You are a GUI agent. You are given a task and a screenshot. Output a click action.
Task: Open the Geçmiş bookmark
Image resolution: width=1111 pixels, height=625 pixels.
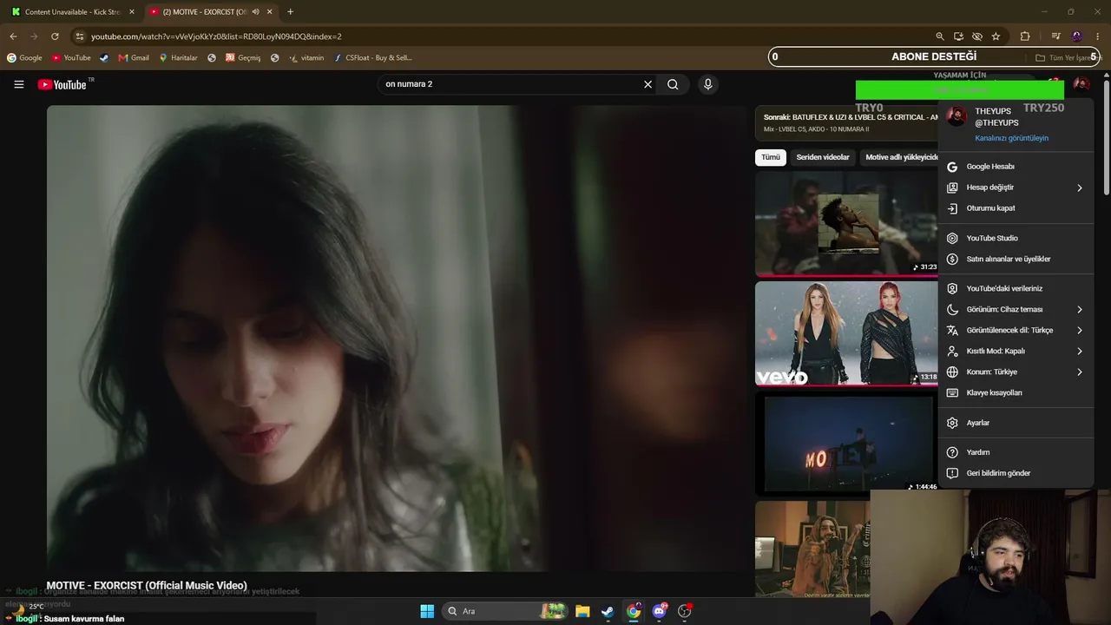click(243, 58)
